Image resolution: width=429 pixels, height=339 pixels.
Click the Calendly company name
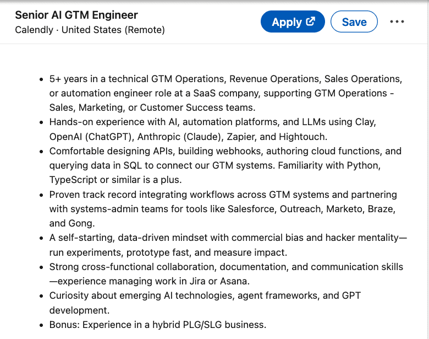35,30
